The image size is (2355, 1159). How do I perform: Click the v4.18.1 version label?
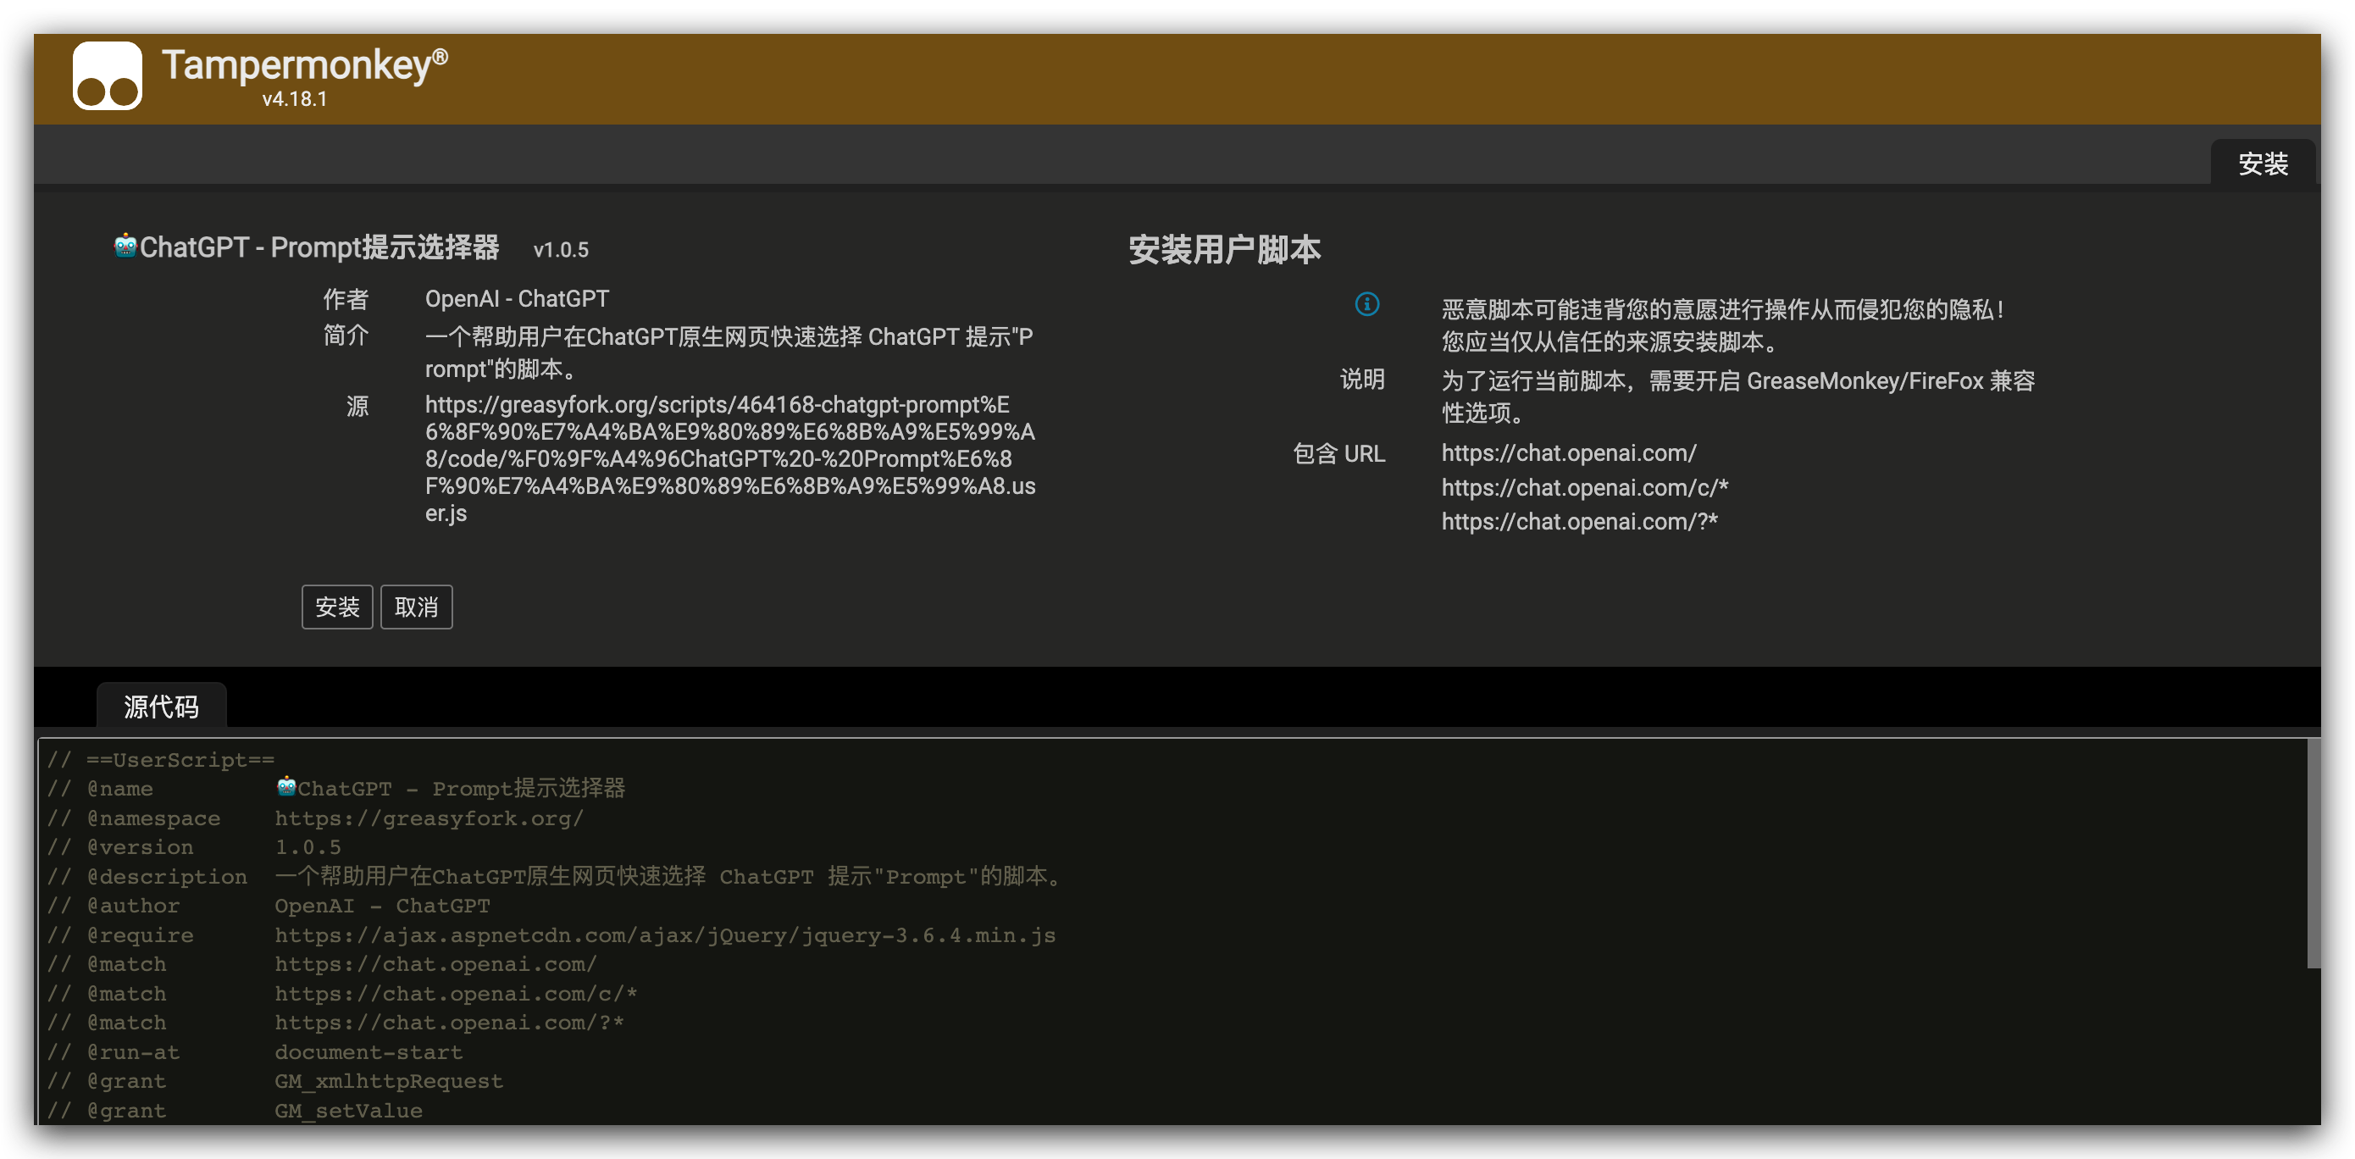295,99
